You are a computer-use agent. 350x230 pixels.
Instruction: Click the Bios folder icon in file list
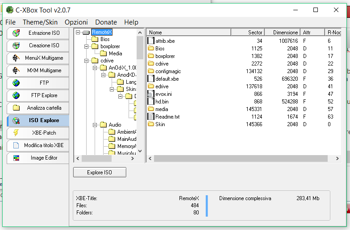151,48
